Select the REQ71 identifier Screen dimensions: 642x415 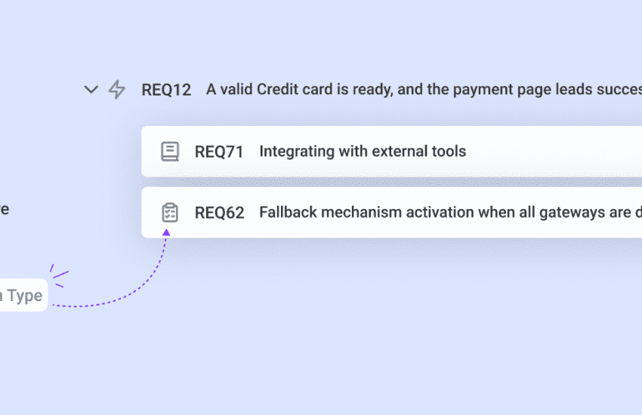219,151
